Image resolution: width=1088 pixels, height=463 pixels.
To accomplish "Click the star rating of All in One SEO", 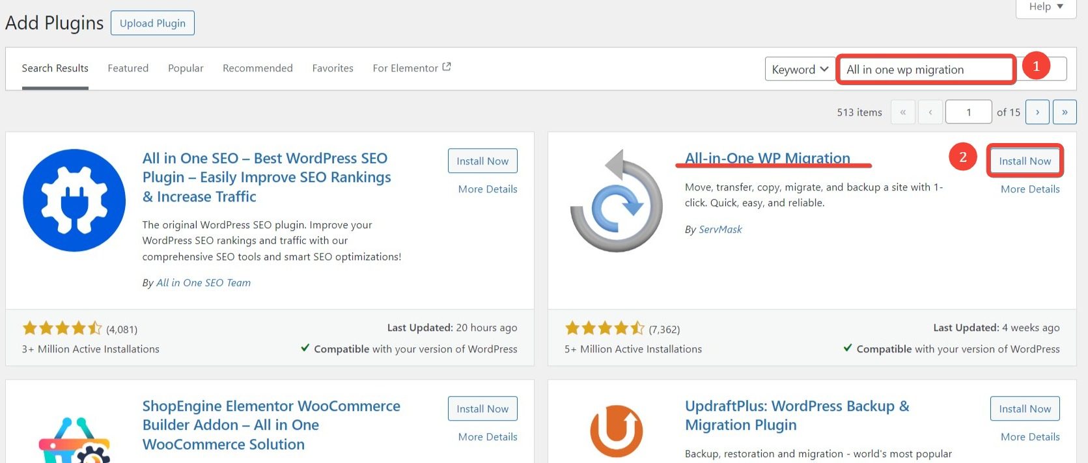I will point(62,328).
